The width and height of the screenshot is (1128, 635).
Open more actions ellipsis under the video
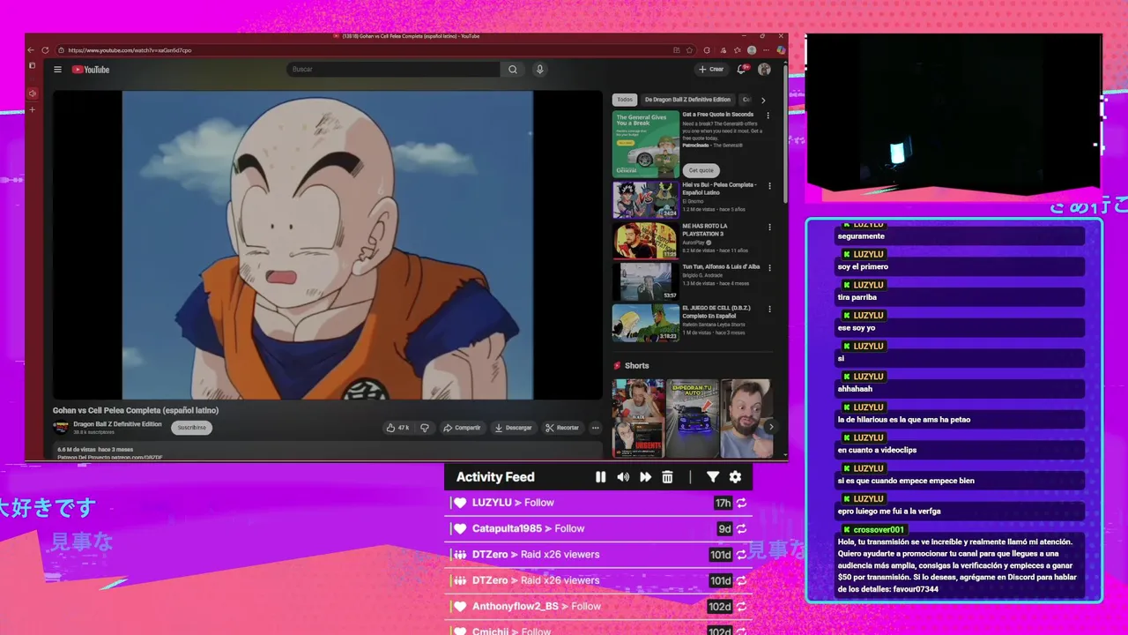click(x=596, y=428)
